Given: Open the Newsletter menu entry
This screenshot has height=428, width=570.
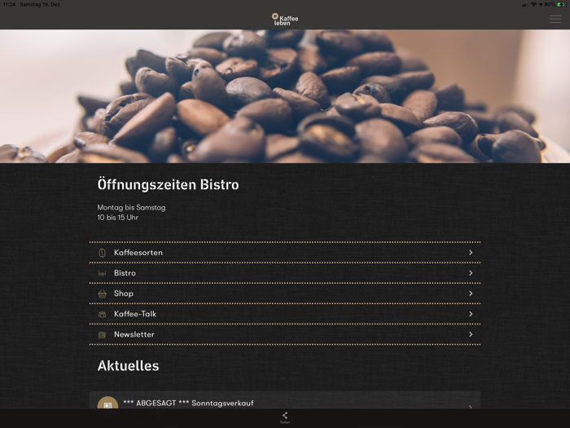Looking at the screenshot, I should pos(285,334).
